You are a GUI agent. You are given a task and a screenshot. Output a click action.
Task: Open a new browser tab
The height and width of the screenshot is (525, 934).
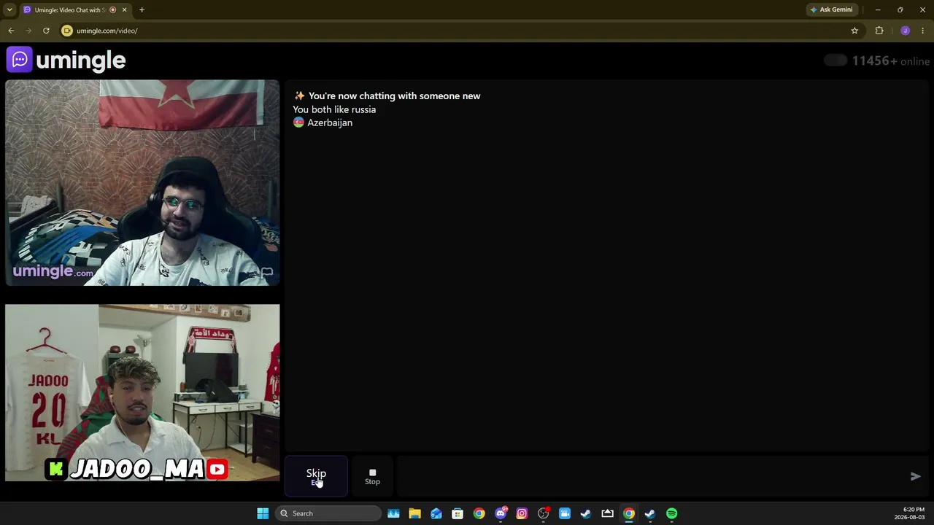(142, 9)
